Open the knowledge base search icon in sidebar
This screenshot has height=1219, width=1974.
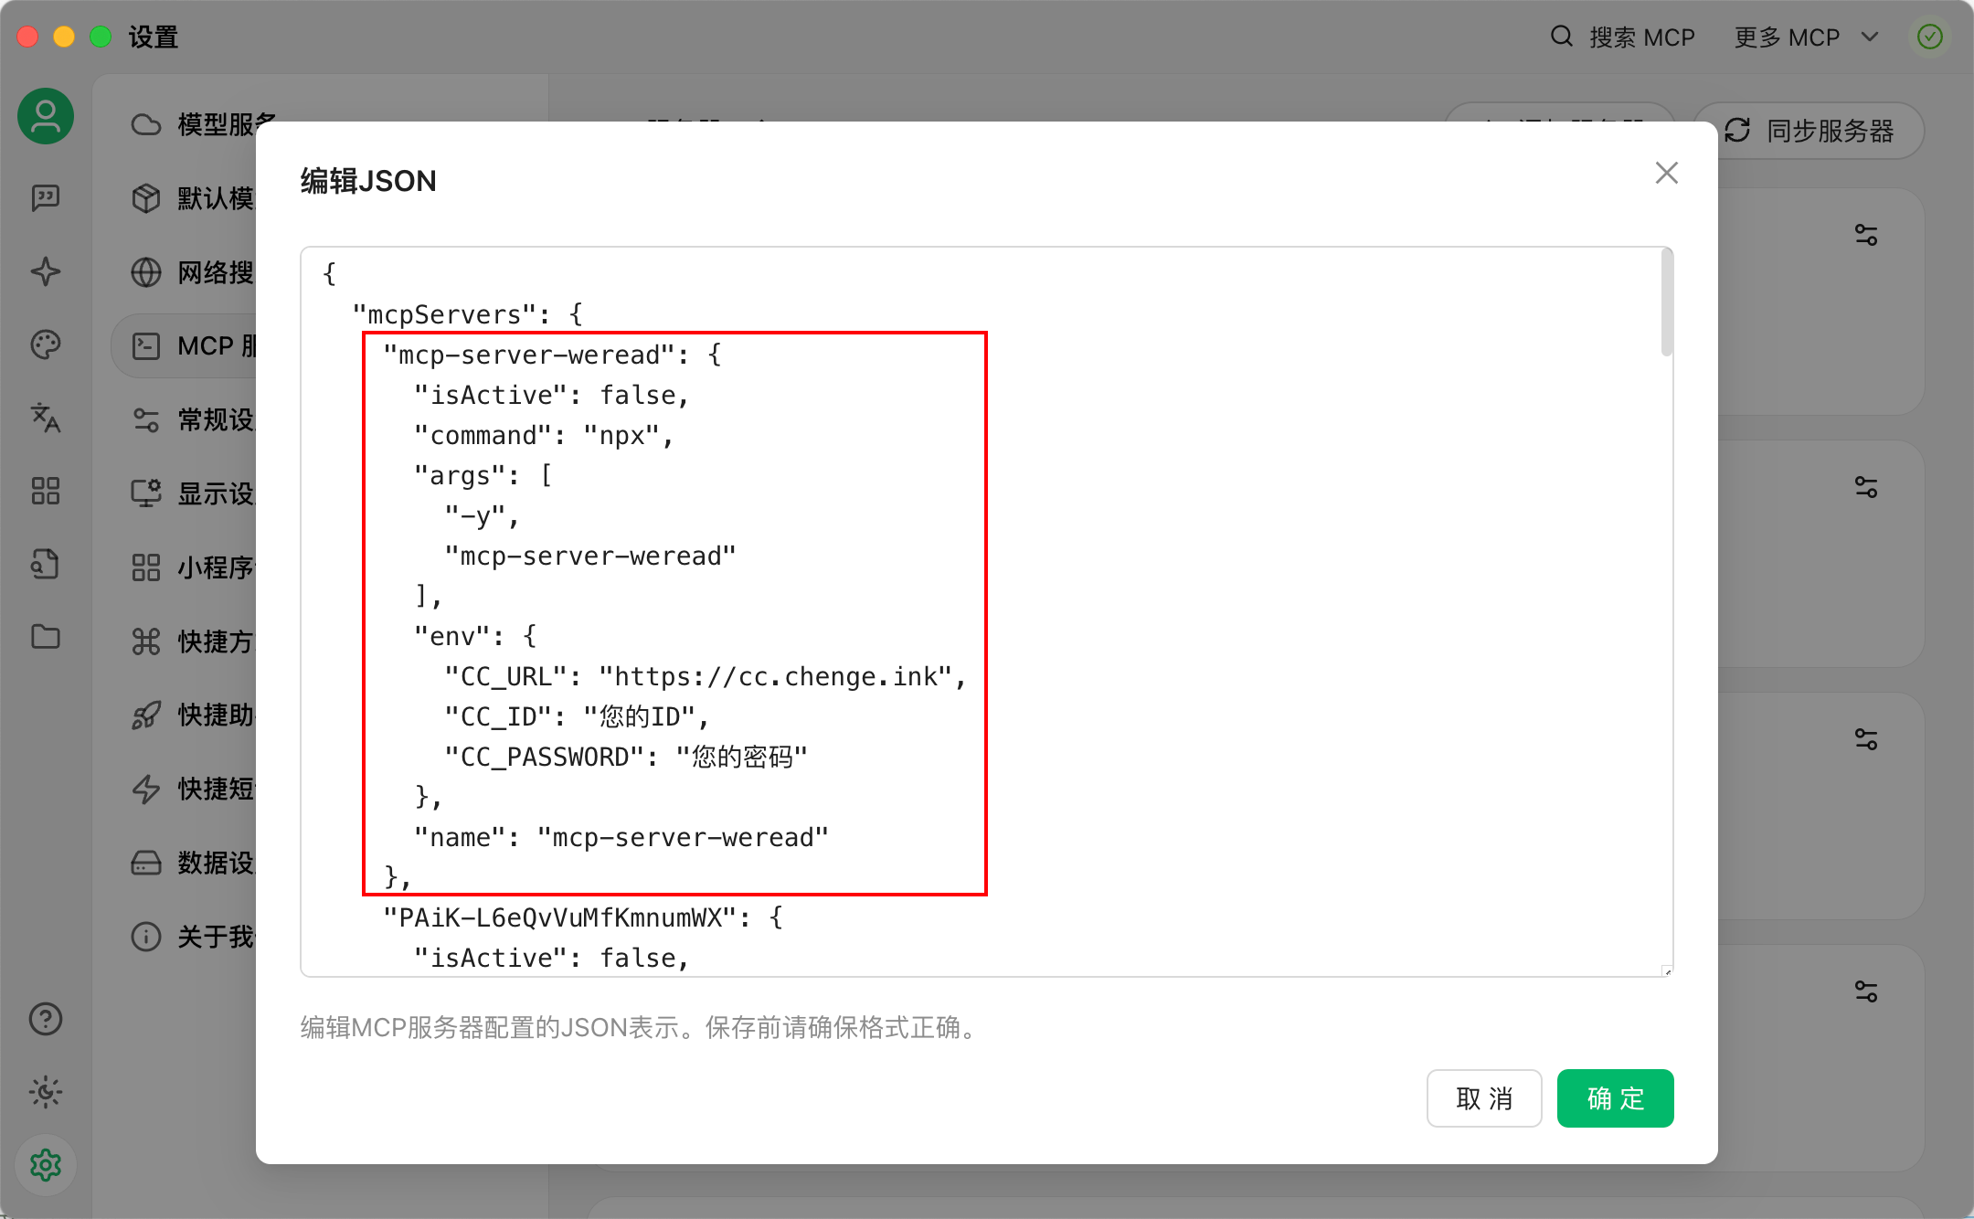46,564
